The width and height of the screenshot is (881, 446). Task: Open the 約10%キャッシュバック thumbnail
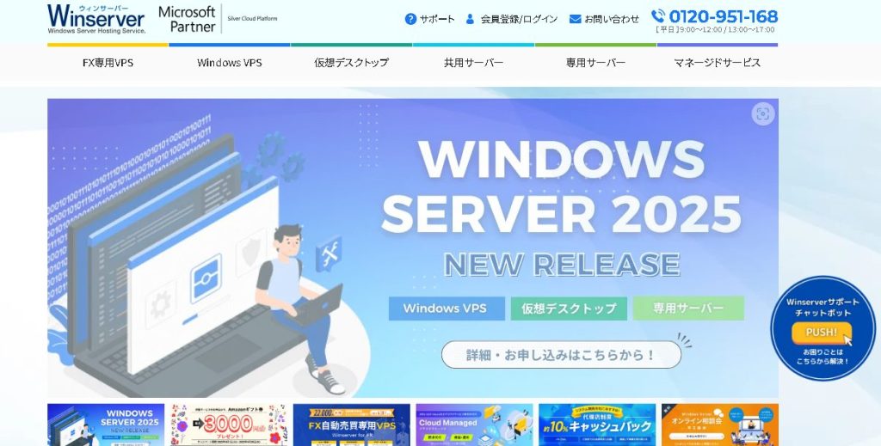tap(597, 425)
